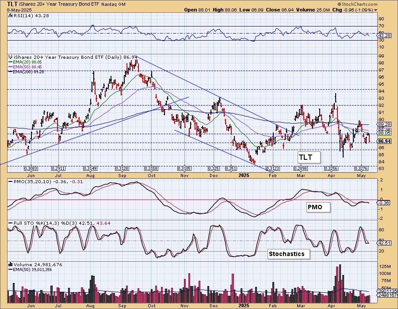
Task: Click the 0.3128 value label above Sep
Action: tap(122, 169)
